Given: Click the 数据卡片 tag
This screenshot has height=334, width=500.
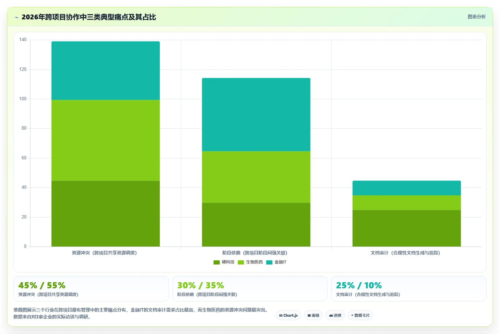Looking at the screenshot, I should tap(360, 315).
